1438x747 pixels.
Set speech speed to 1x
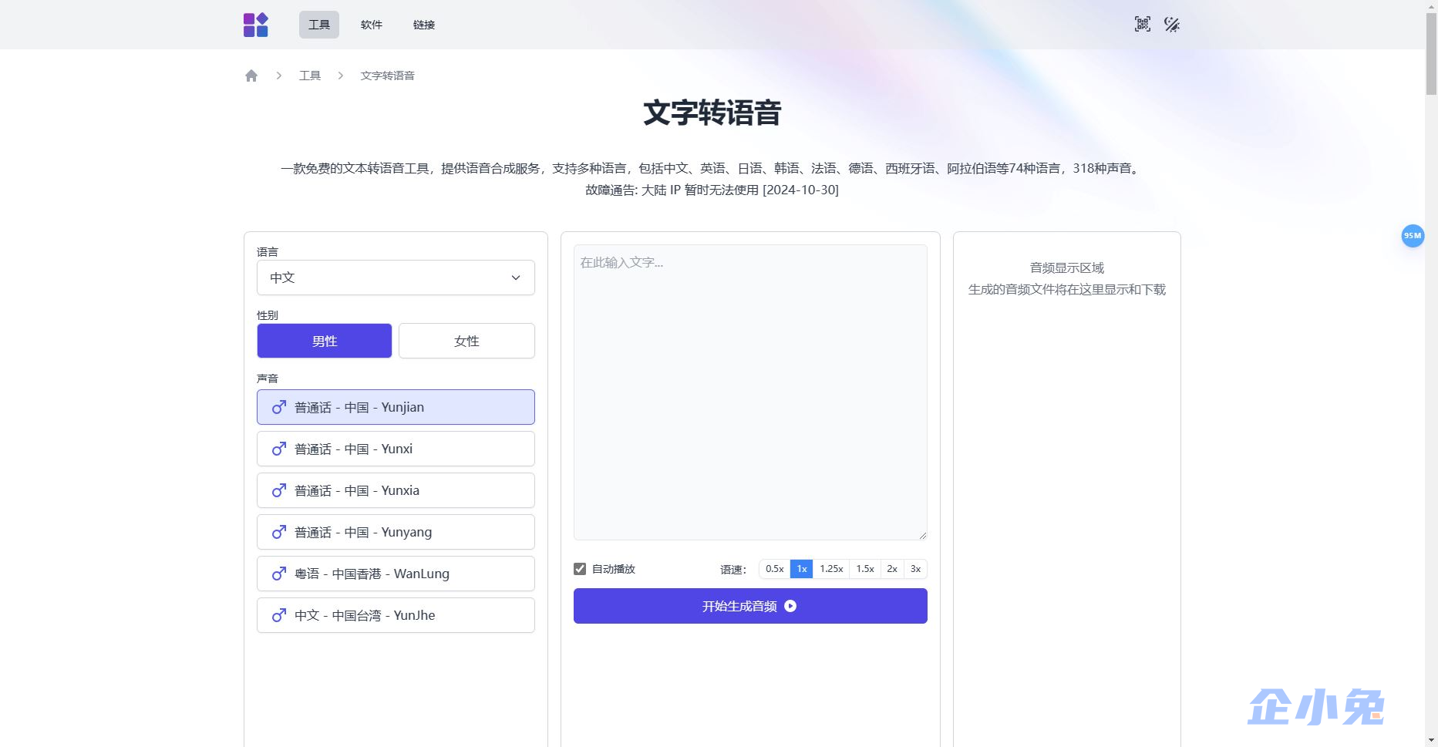click(802, 569)
